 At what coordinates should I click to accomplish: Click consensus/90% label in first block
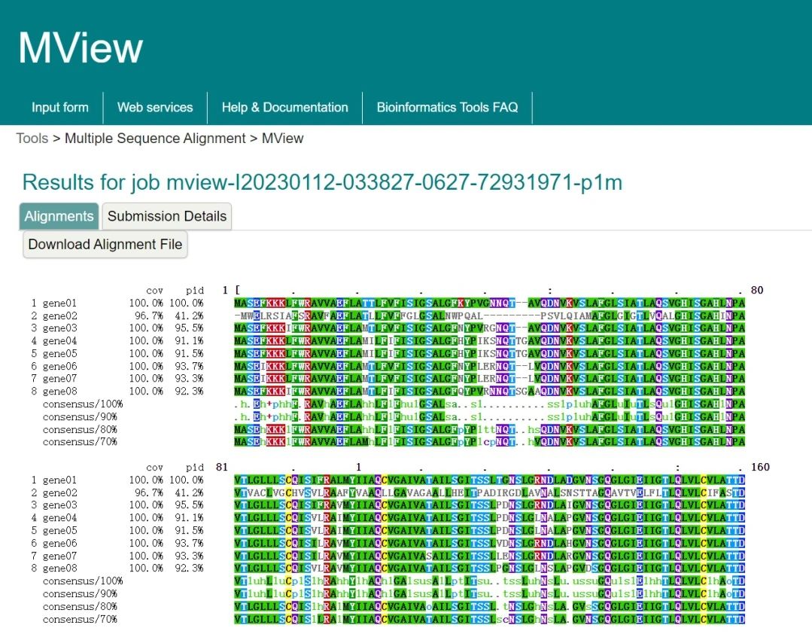tap(80, 416)
